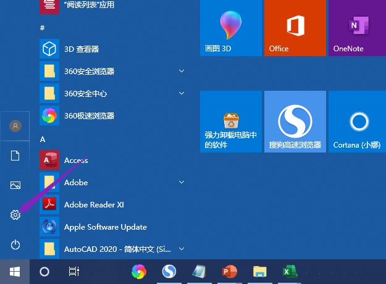386x284 pixels.
Task: Open the Office tile
Action: (295, 28)
